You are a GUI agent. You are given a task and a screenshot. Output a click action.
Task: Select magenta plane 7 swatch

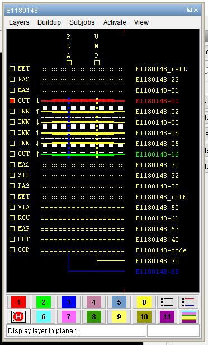click(69, 316)
